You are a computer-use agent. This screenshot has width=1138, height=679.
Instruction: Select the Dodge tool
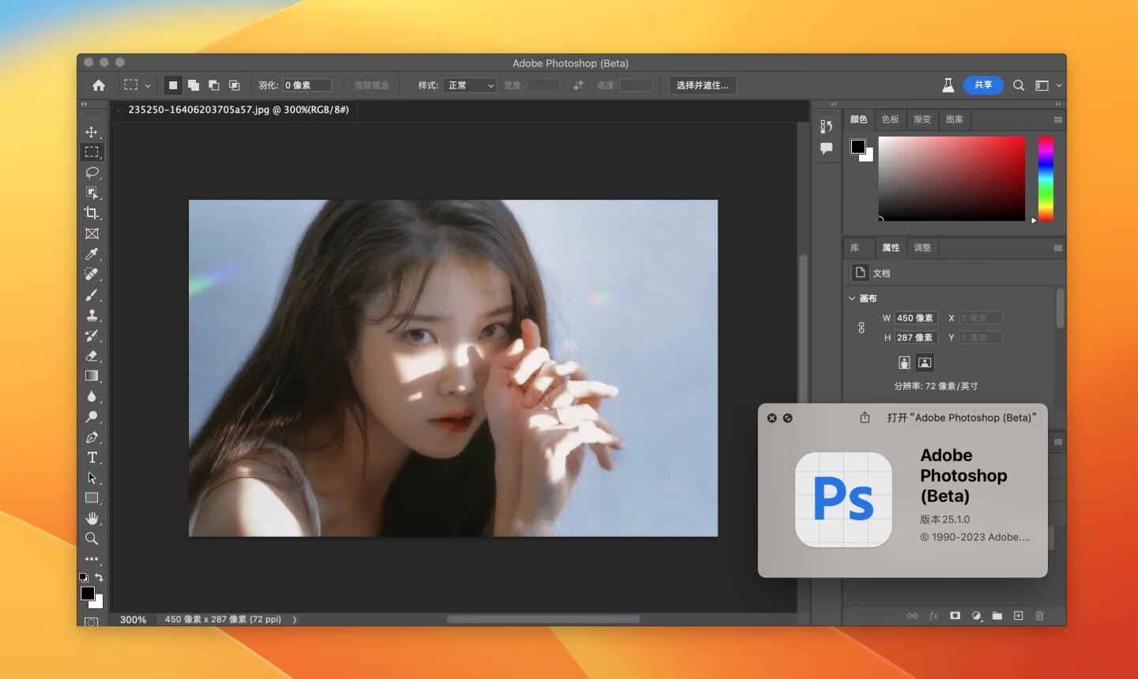click(x=92, y=417)
